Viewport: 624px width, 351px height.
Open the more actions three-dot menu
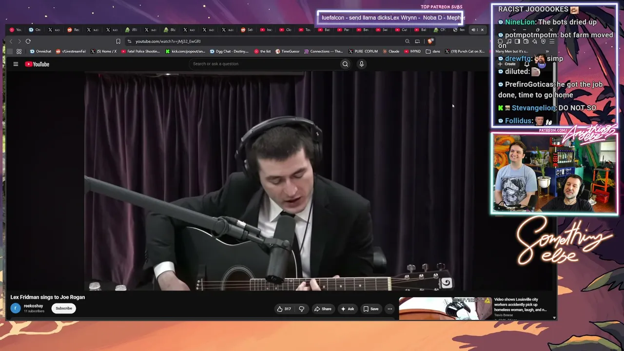[390, 309]
